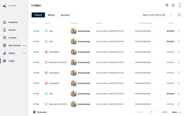Viewport: 186px width, 116px height.
Task: Click the cloud download export icon
Action: point(179,15)
